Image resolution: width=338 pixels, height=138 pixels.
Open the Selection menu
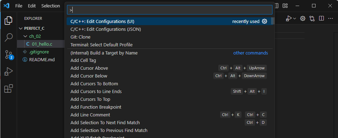pyautogui.click(x=51, y=6)
